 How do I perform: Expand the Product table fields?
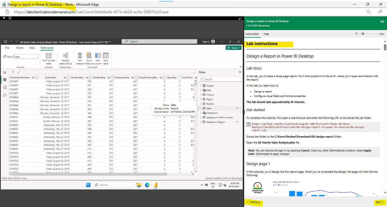(201, 95)
